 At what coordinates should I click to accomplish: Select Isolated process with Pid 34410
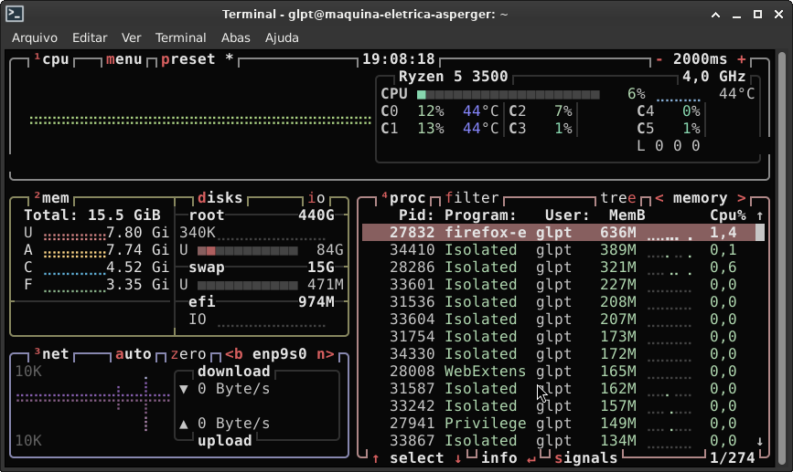pos(559,250)
